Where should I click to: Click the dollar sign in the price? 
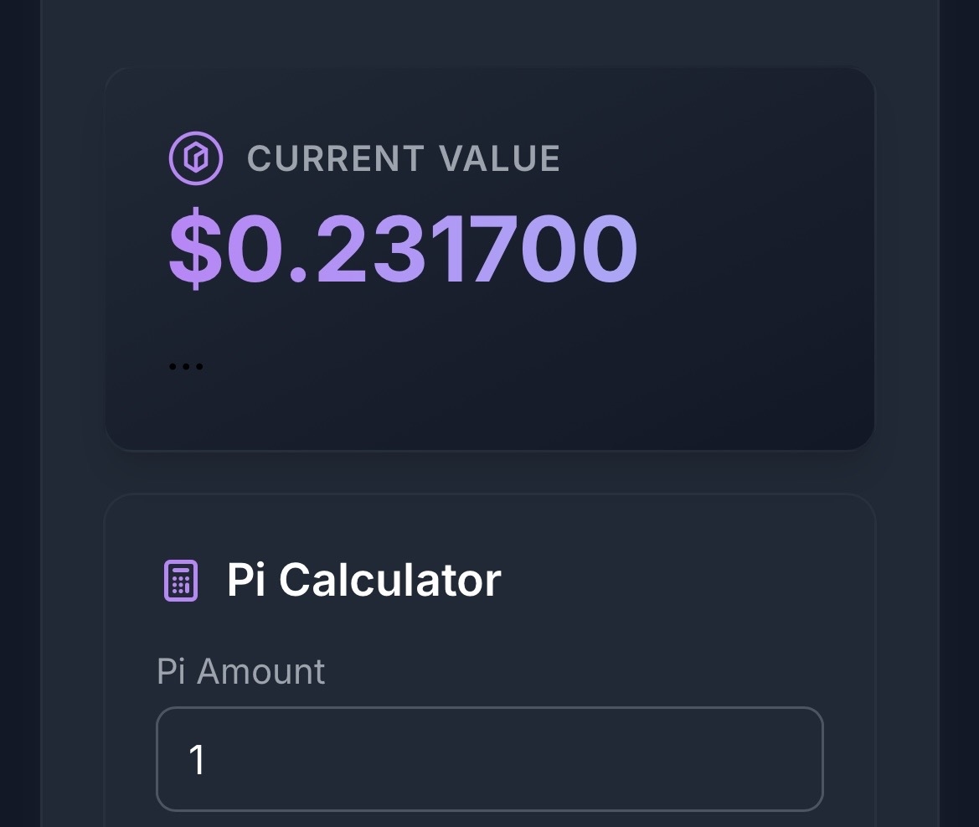point(196,250)
